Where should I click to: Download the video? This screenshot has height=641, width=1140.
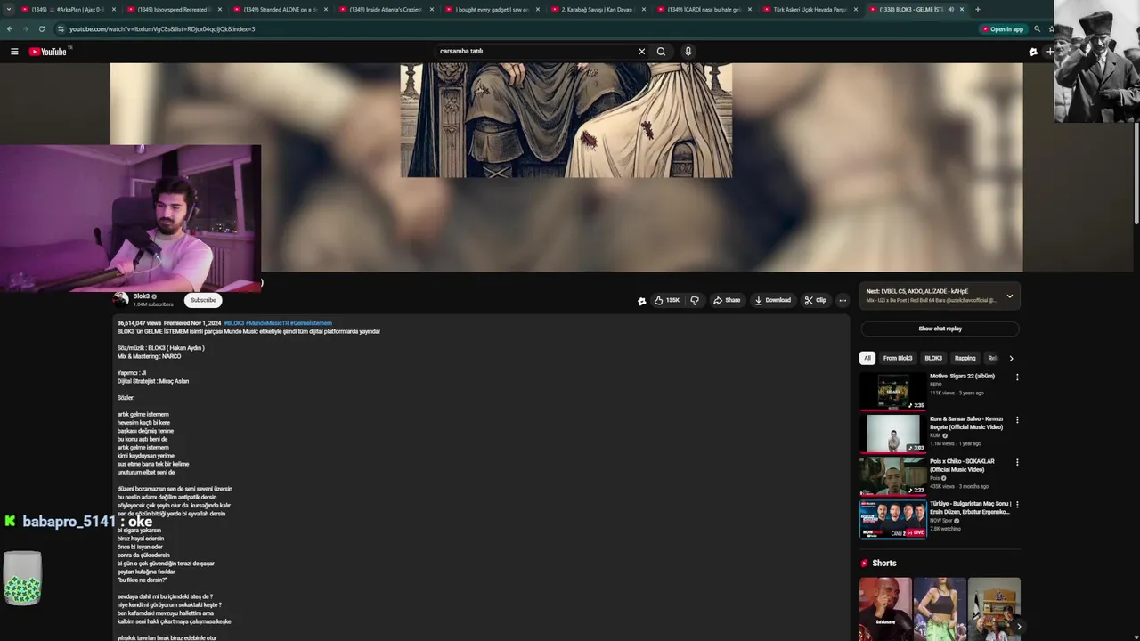[x=772, y=300]
